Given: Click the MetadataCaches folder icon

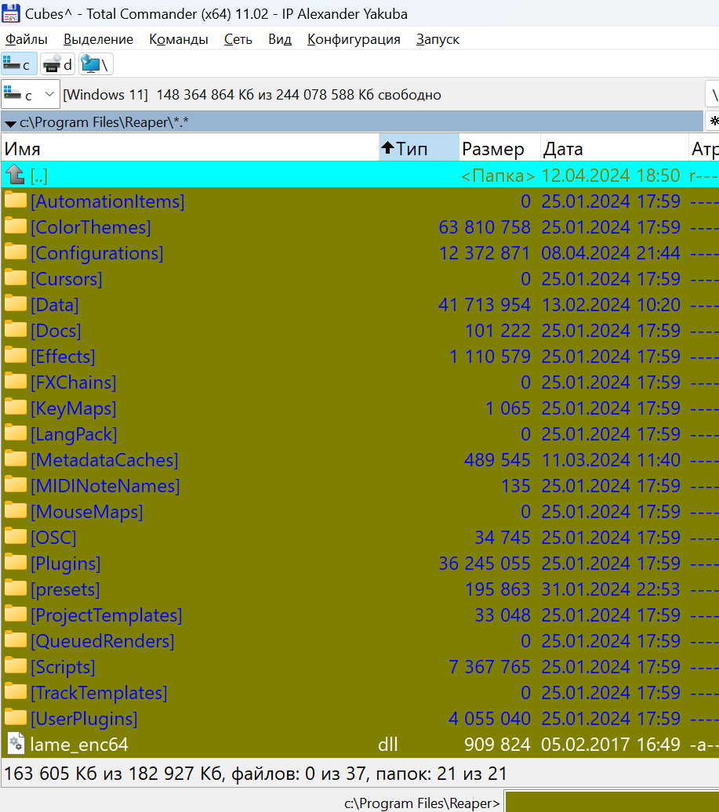Looking at the screenshot, I should [x=16, y=459].
